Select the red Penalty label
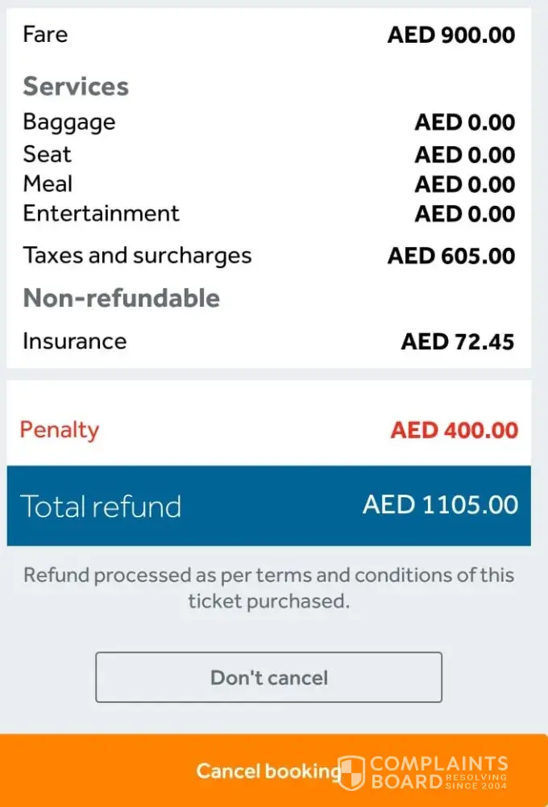The height and width of the screenshot is (807, 548). [x=59, y=429]
